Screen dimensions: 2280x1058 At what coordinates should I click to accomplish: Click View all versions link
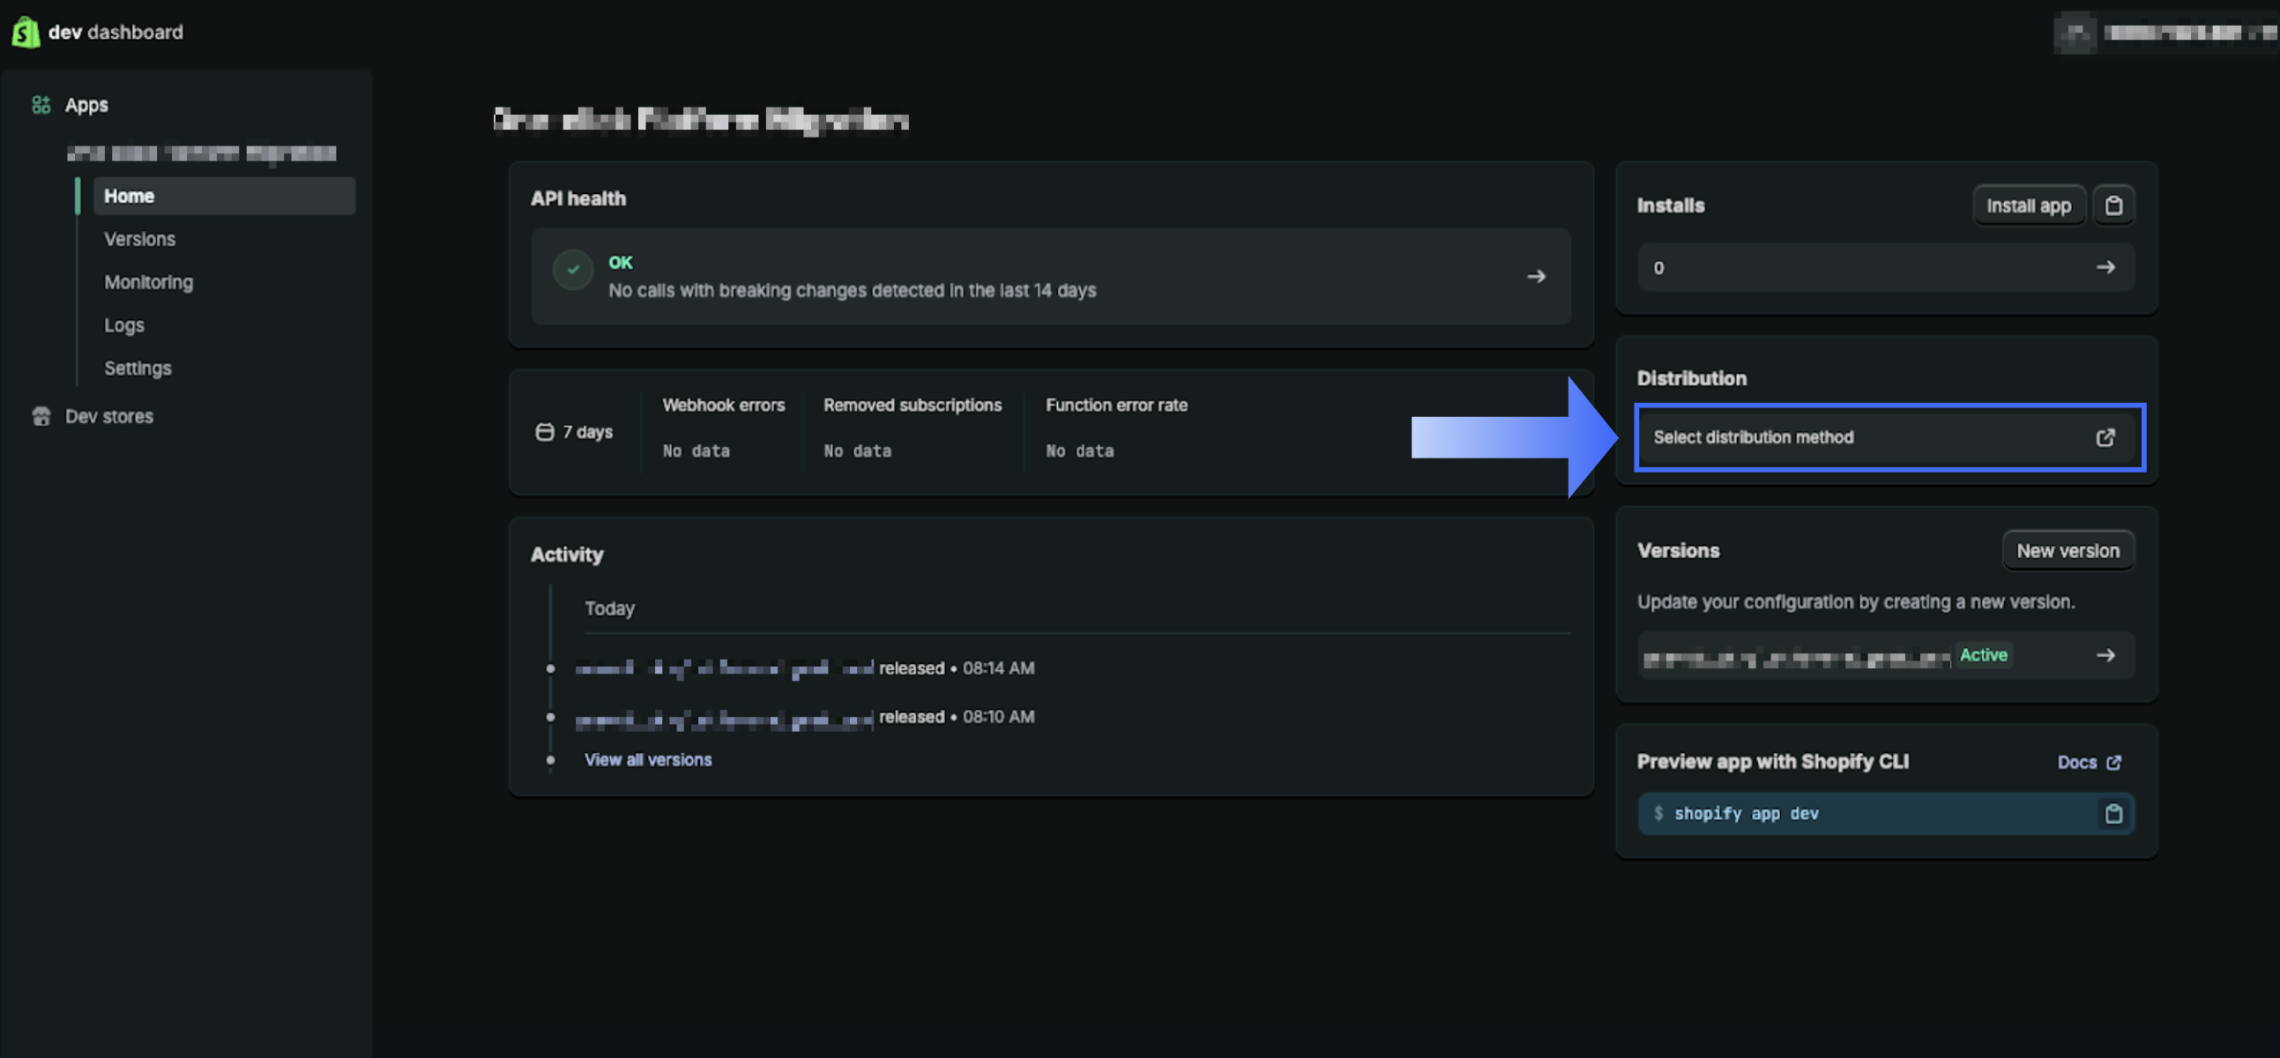click(x=648, y=760)
